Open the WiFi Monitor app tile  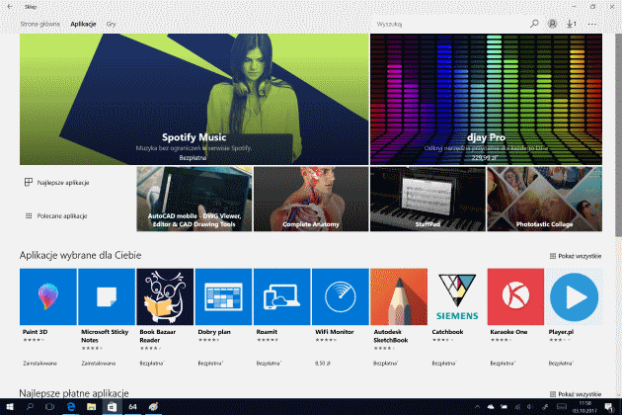[x=341, y=296]
